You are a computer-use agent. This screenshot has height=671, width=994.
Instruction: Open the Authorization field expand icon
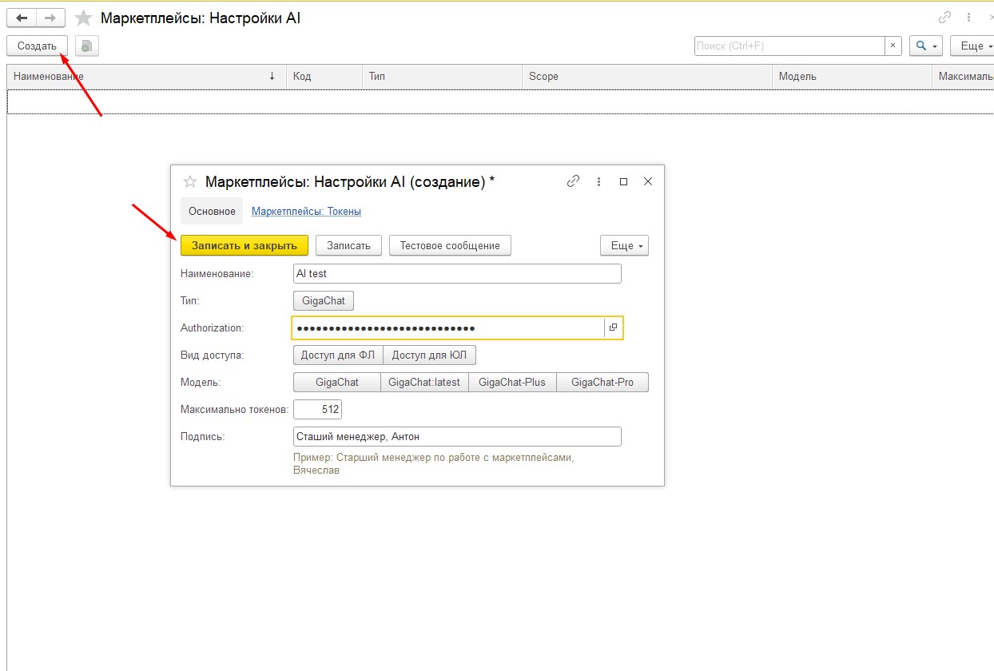click(613, 328)
